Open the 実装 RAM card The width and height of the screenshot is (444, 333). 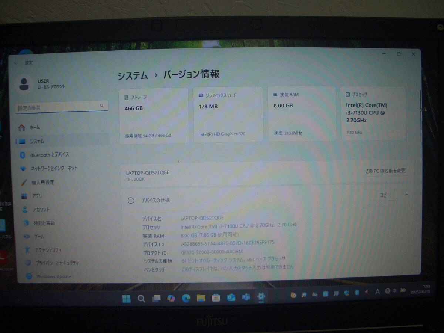[302, 114]
